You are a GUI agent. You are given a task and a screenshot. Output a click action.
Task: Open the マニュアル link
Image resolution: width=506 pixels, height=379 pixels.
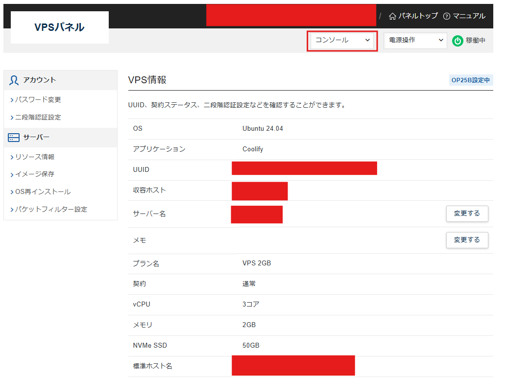click(469, 16)
